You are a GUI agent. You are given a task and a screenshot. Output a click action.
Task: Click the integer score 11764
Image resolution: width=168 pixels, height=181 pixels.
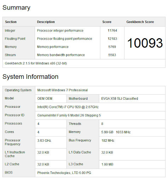pyautogui.click(x=112, y=31)
